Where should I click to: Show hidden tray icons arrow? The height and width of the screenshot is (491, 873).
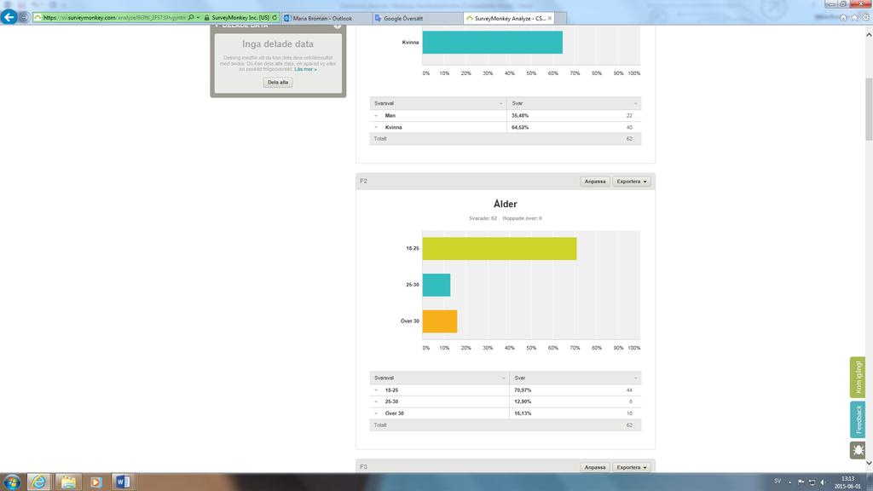(x=789, y=482)
